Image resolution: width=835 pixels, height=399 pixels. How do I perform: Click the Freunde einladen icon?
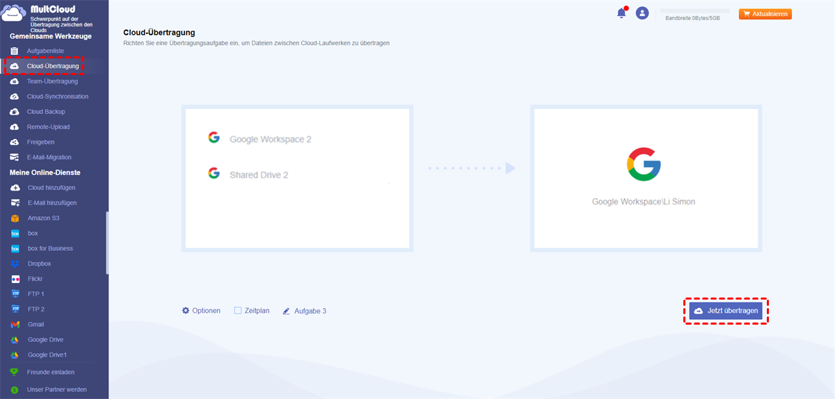pos(14,372)
